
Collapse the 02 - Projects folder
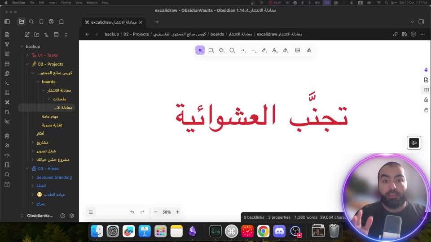(27, 64)
